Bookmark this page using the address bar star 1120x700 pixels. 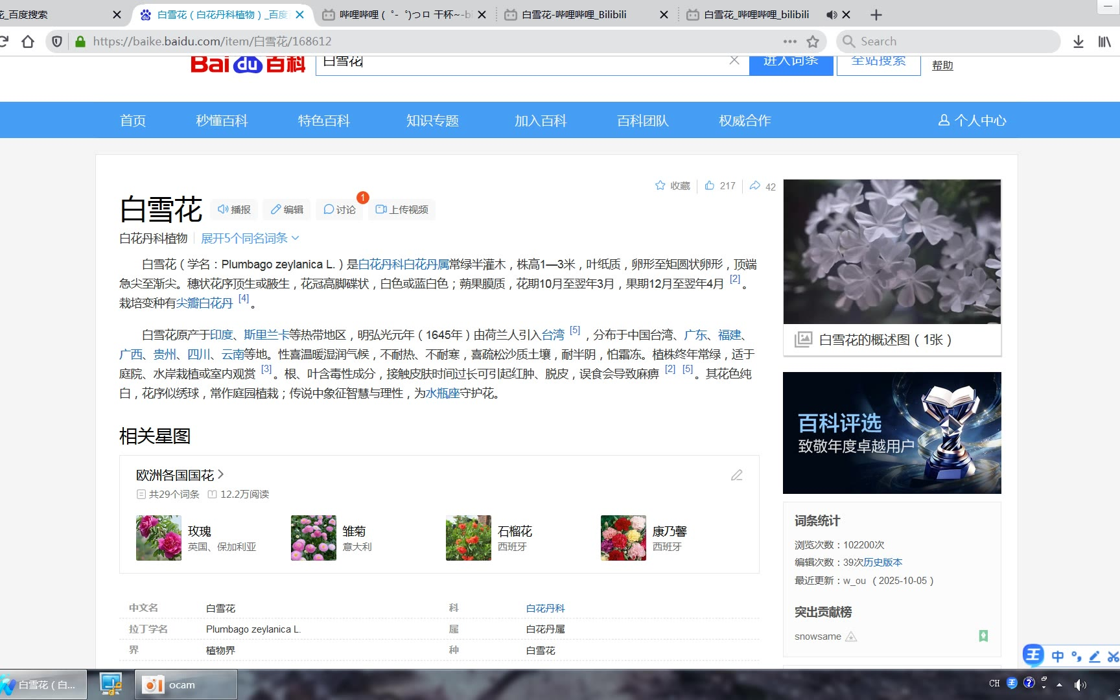(813, 41)
